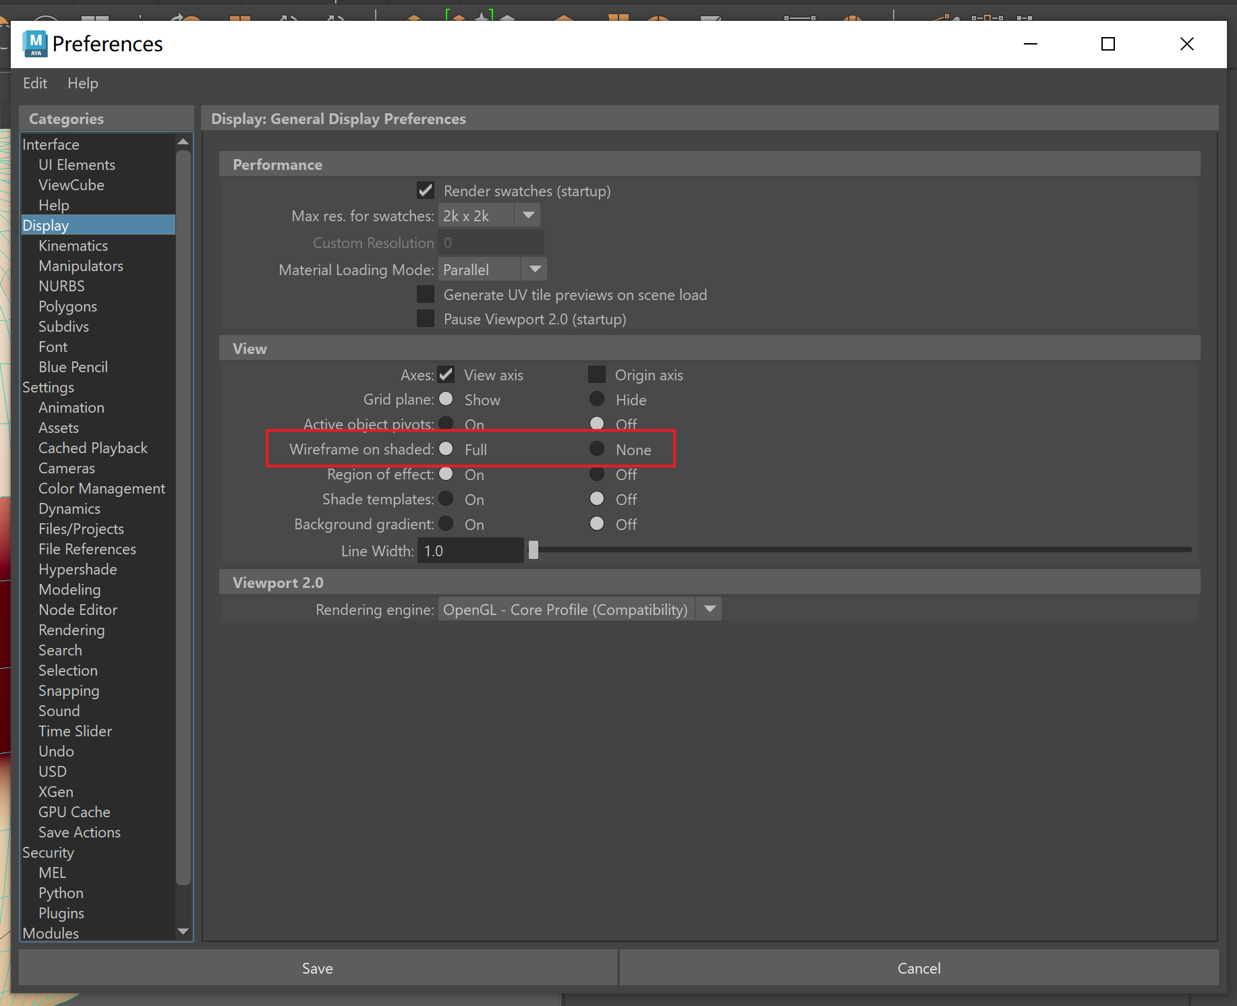Enable Generate UV tile previews on scene load

[x=426, y=295]
